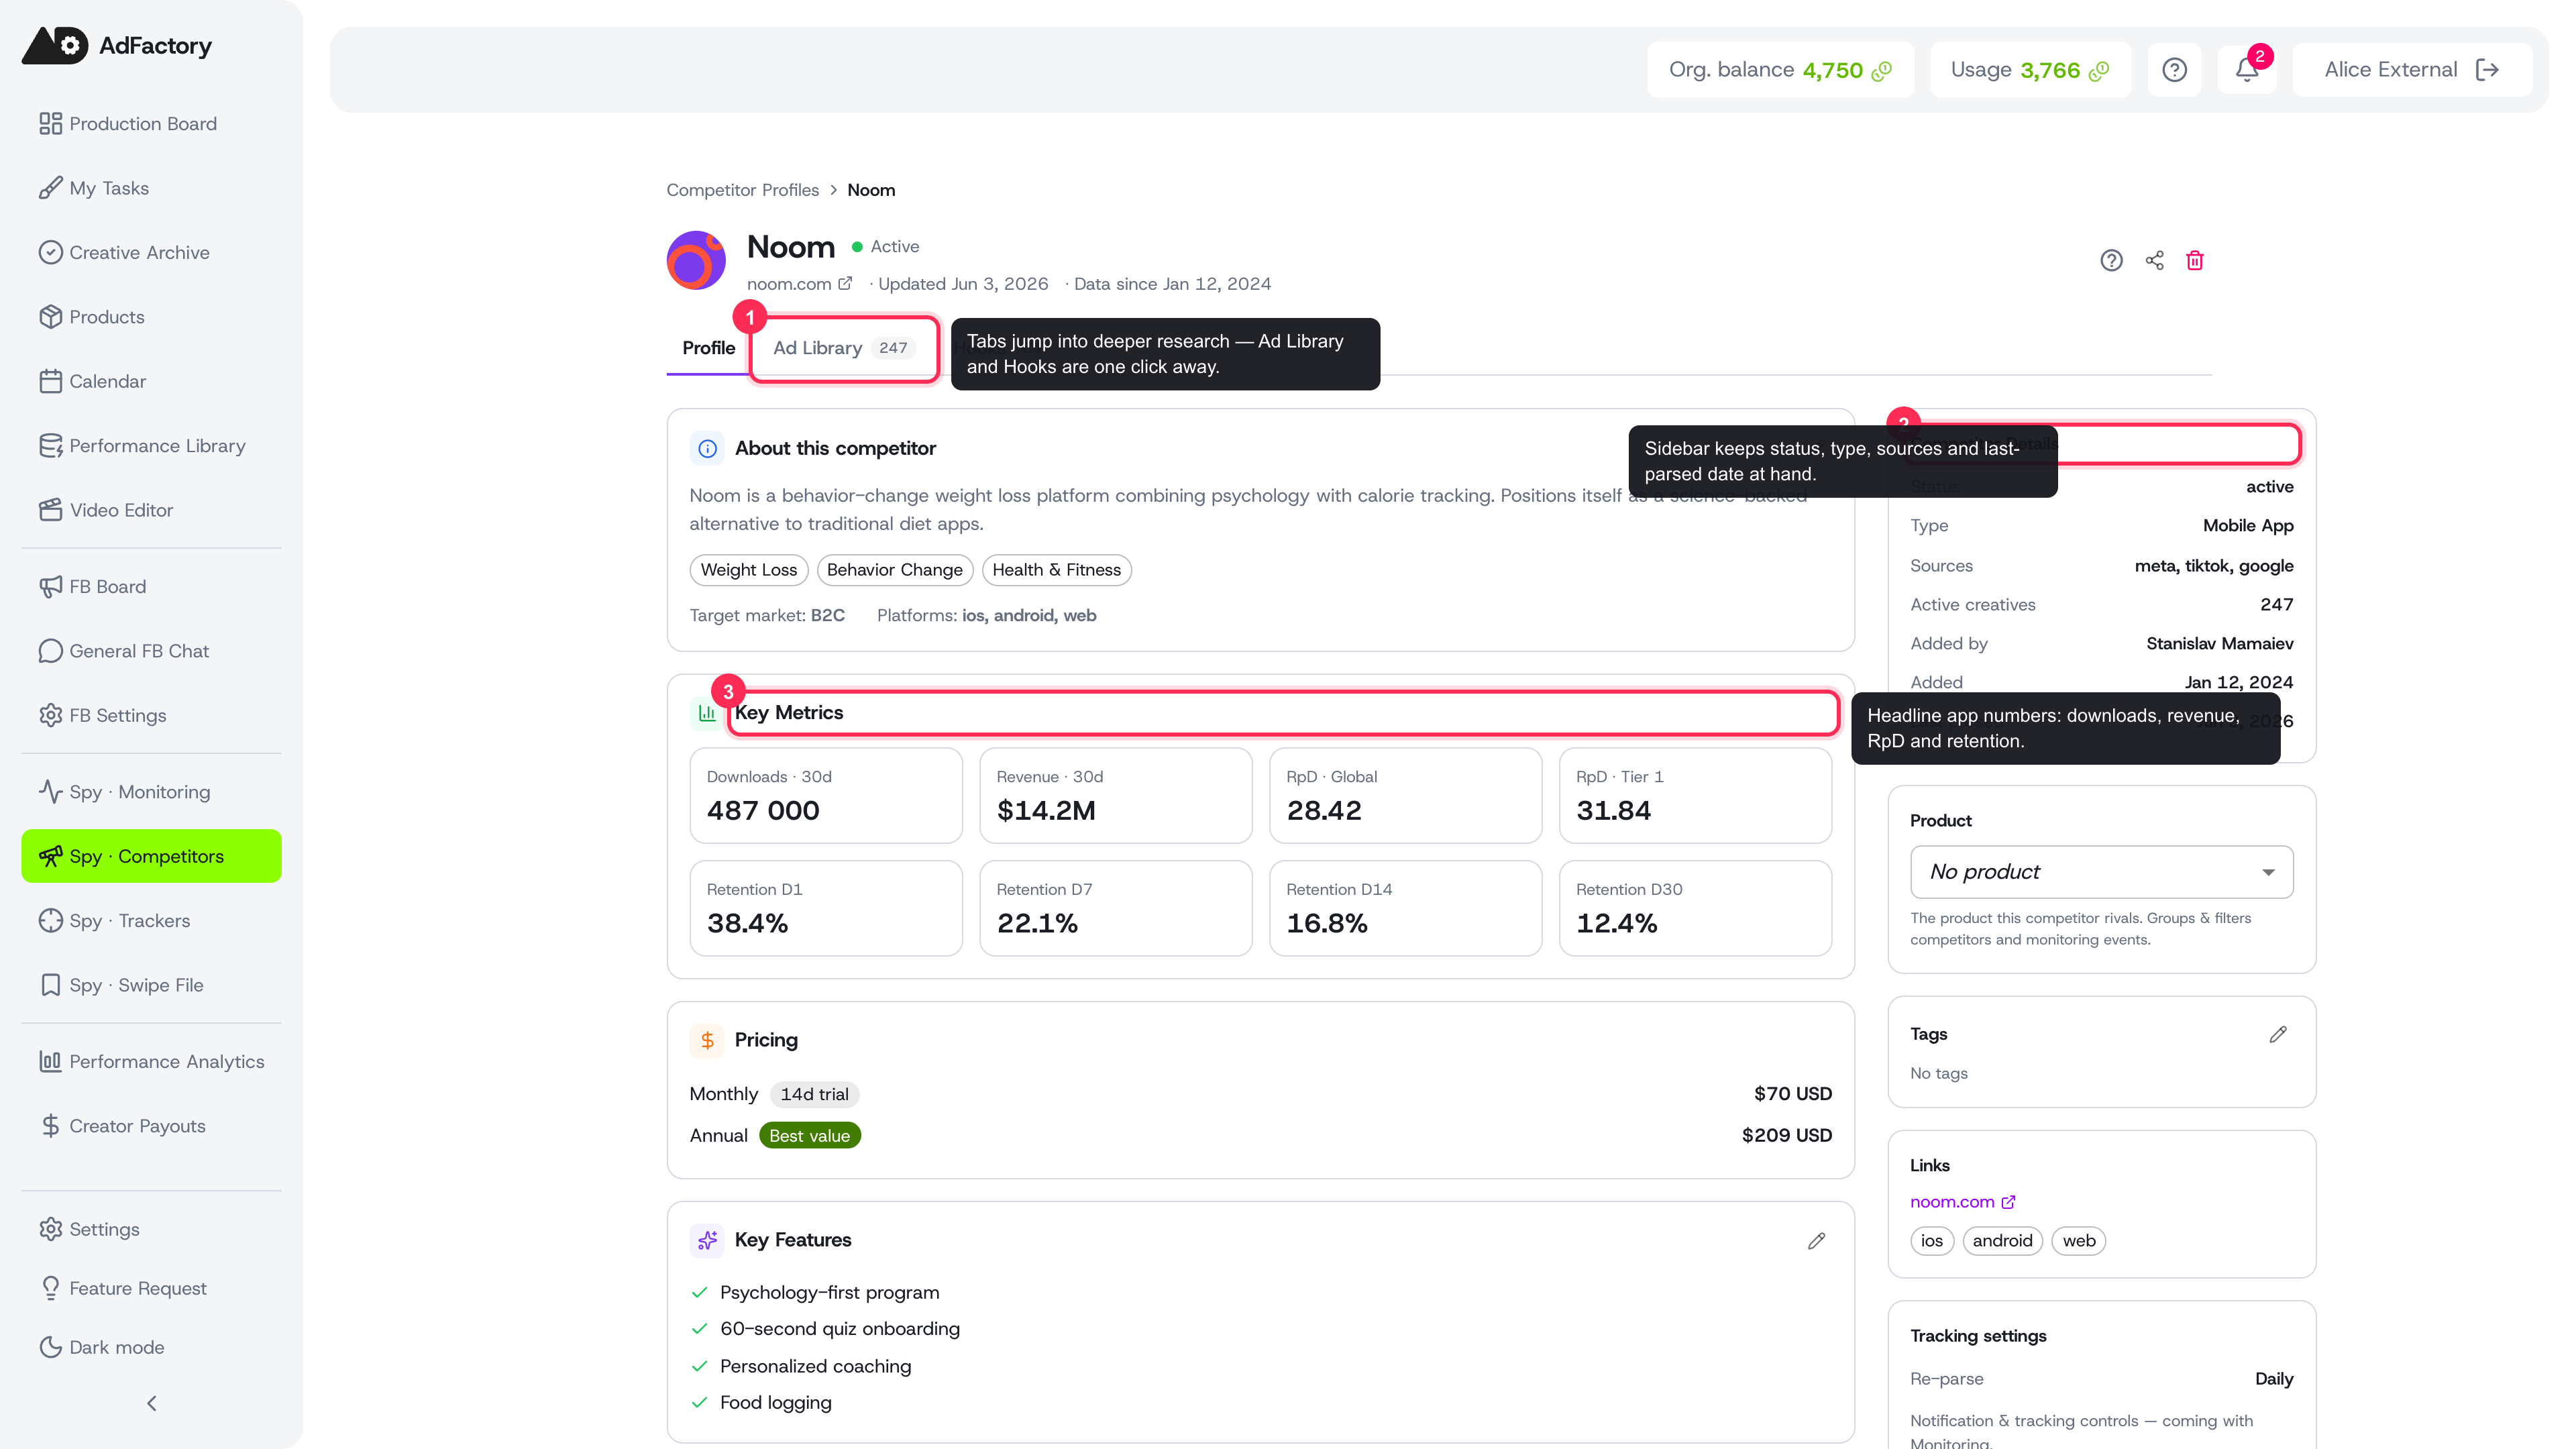
Task: Click the $209 USD annual price
Action: pyautogui.click(x=1786, y=1136)
